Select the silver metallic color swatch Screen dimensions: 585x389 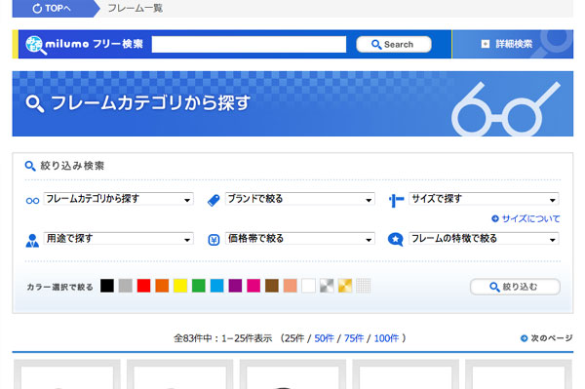point(327,286)
